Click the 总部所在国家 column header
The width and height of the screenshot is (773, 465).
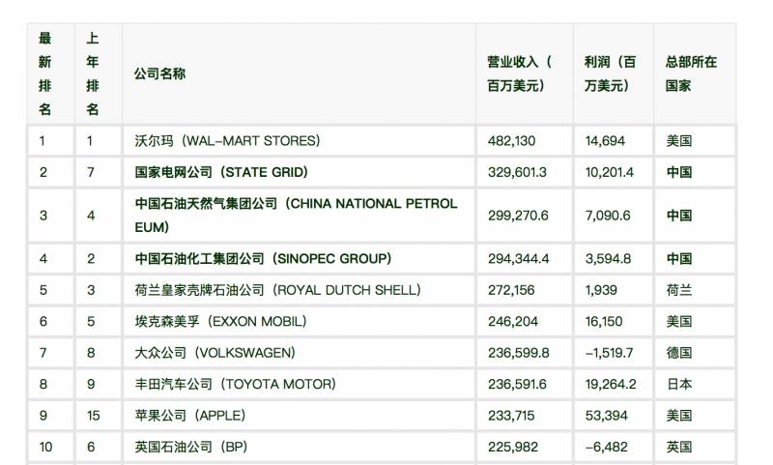click(x=691, y=73)
